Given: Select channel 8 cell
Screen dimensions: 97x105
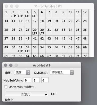Looking at the screenshot, I should 56,14.
